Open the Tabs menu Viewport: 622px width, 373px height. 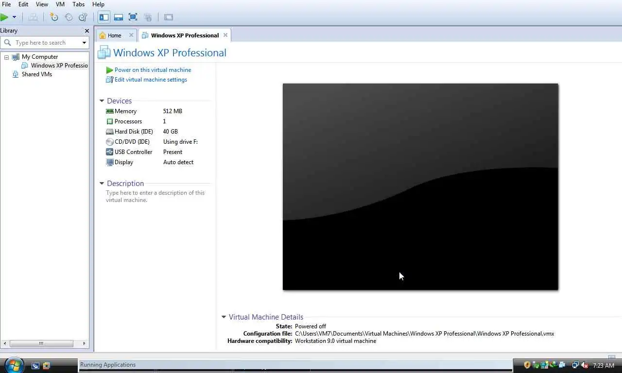coord(79,4)
